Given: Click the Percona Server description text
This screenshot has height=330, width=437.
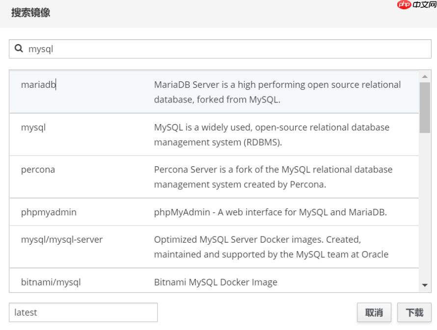Looking at the screenshot, I should click(x=273, y=177).
